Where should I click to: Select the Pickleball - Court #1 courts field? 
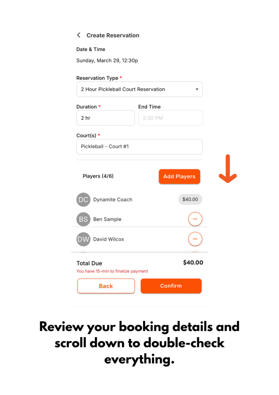(139, 147)
